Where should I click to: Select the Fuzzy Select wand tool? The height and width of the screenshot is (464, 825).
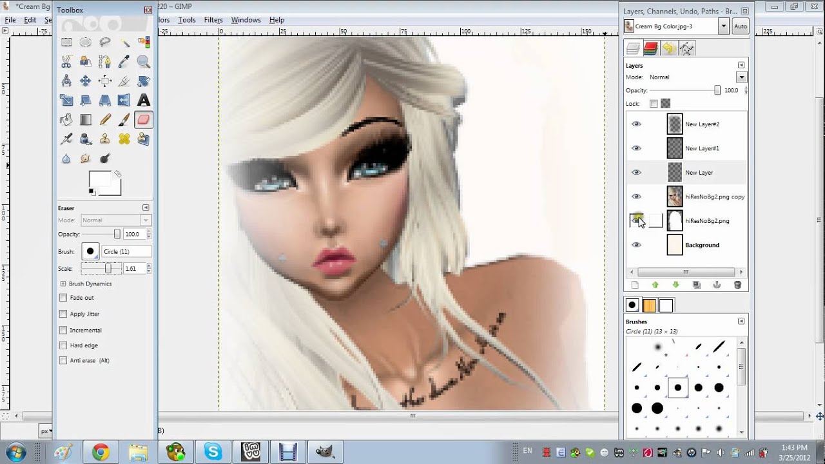[x=124, y=43]
